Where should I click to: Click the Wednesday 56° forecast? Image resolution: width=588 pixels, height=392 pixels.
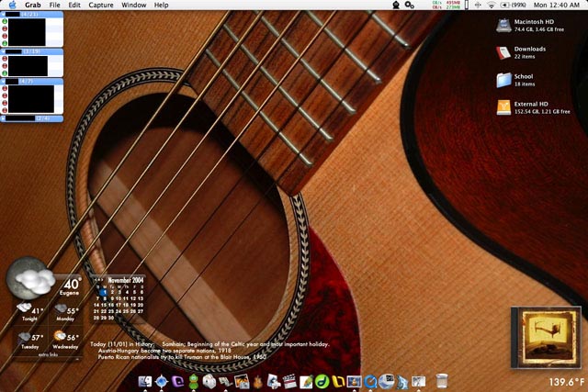pyautogui.click(x=66, y=340)
